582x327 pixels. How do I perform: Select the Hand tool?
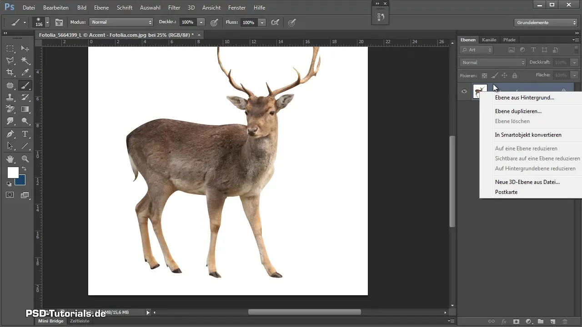point(10,159)
